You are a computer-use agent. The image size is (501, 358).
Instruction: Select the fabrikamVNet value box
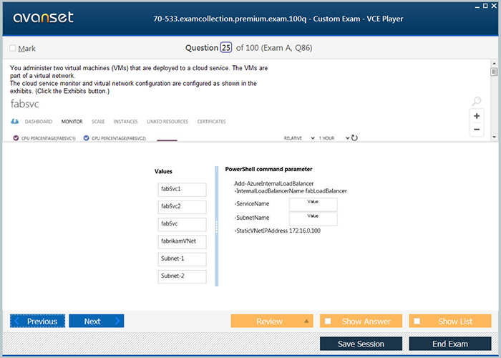point(182,242)
